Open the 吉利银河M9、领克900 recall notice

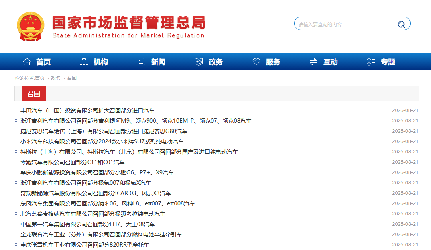coord(136,121)
